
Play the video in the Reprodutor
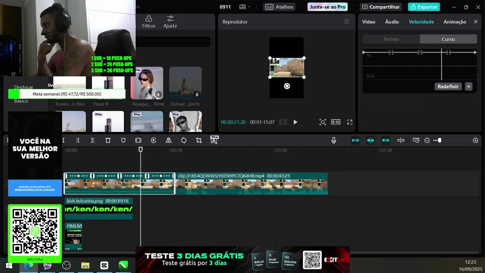pos(296,122)
